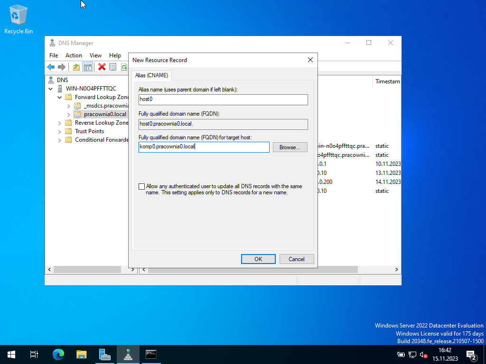The width and height of the screenshot is (486, 364).
Task: Expand the Trust Points node
Action: coord(59,132)
